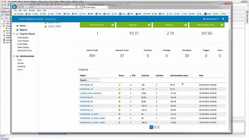
Task: Open Object Palette side tab in Toad window
Action: click(247, 17)
